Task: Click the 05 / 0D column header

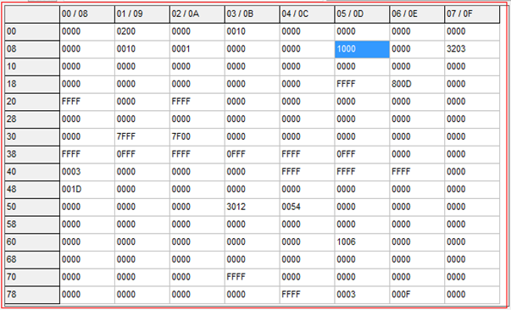Action: (362, 14)
